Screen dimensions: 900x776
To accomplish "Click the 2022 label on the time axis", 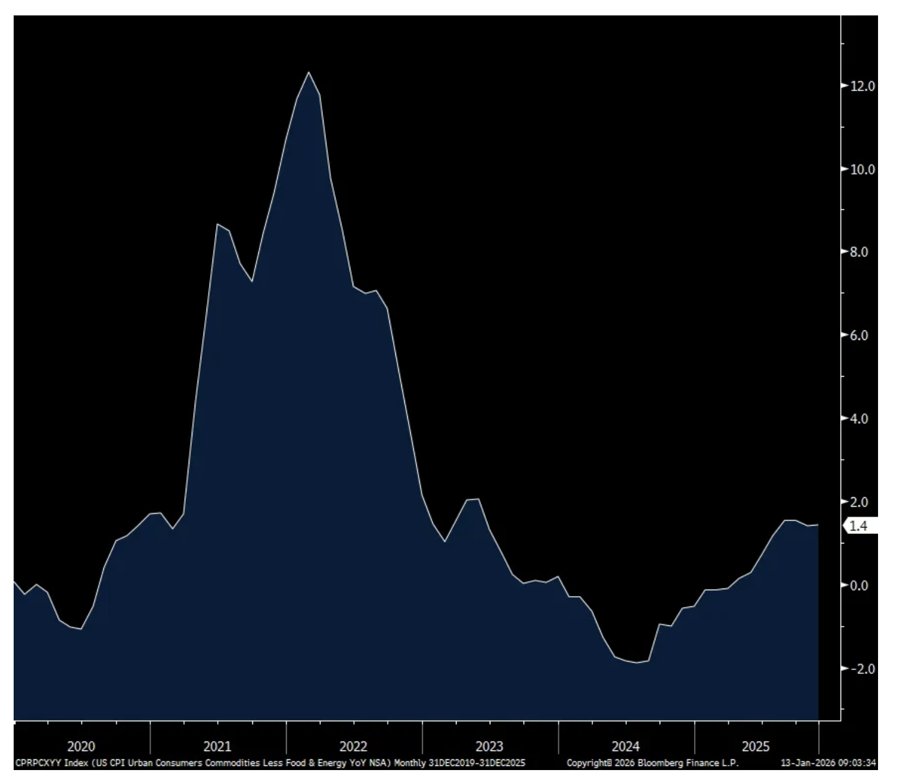I will [353, 746].
